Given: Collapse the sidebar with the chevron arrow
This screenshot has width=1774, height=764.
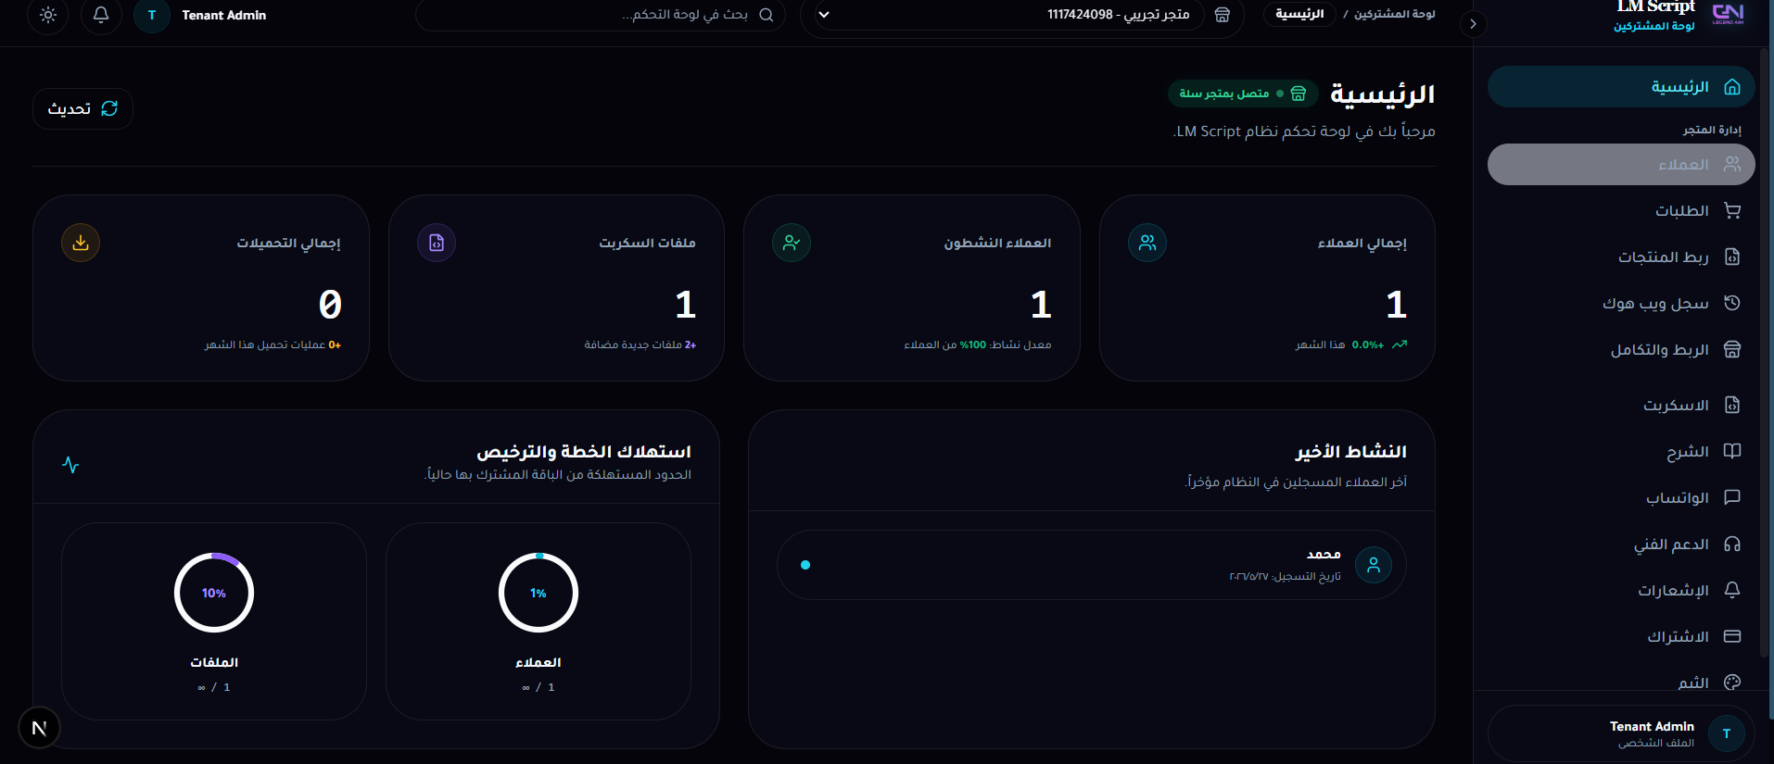Looking at the screenshot, I should pyautogui.click(x=1473, y=24).
